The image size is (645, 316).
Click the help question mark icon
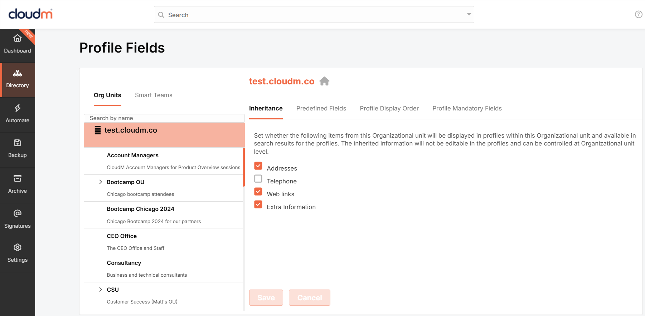[x=638, y=14]
